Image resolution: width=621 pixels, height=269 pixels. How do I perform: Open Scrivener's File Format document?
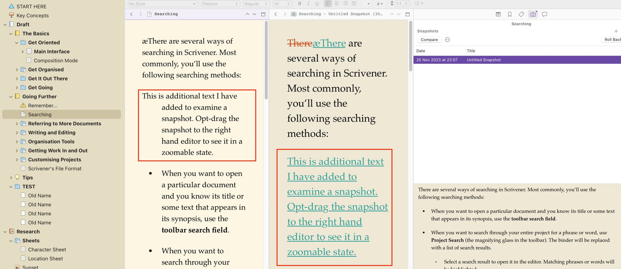[55, 169]
